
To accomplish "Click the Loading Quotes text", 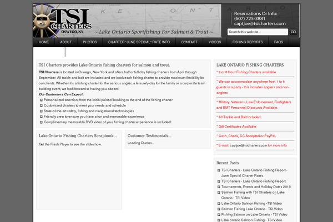I will 141,143.
